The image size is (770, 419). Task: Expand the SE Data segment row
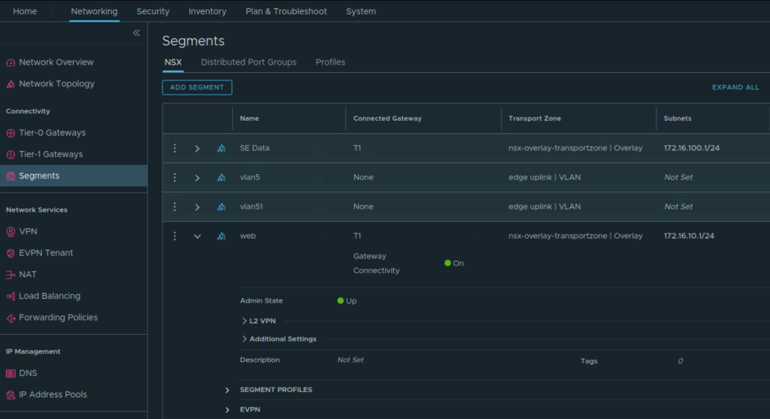[197, 149]
